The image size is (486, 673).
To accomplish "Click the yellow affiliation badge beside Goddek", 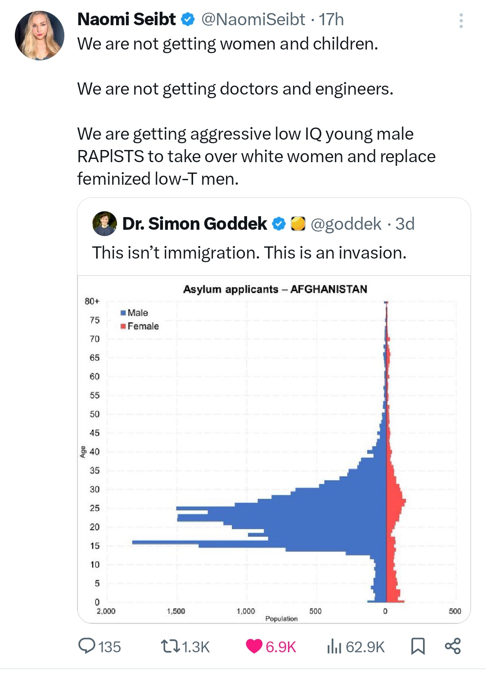I will pos(298,223).
